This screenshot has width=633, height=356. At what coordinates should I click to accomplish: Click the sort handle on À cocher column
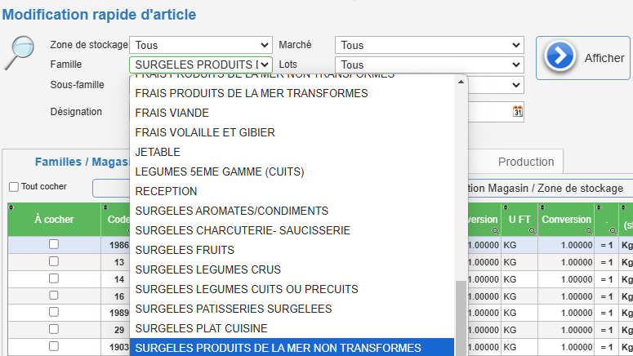[11, 207]
